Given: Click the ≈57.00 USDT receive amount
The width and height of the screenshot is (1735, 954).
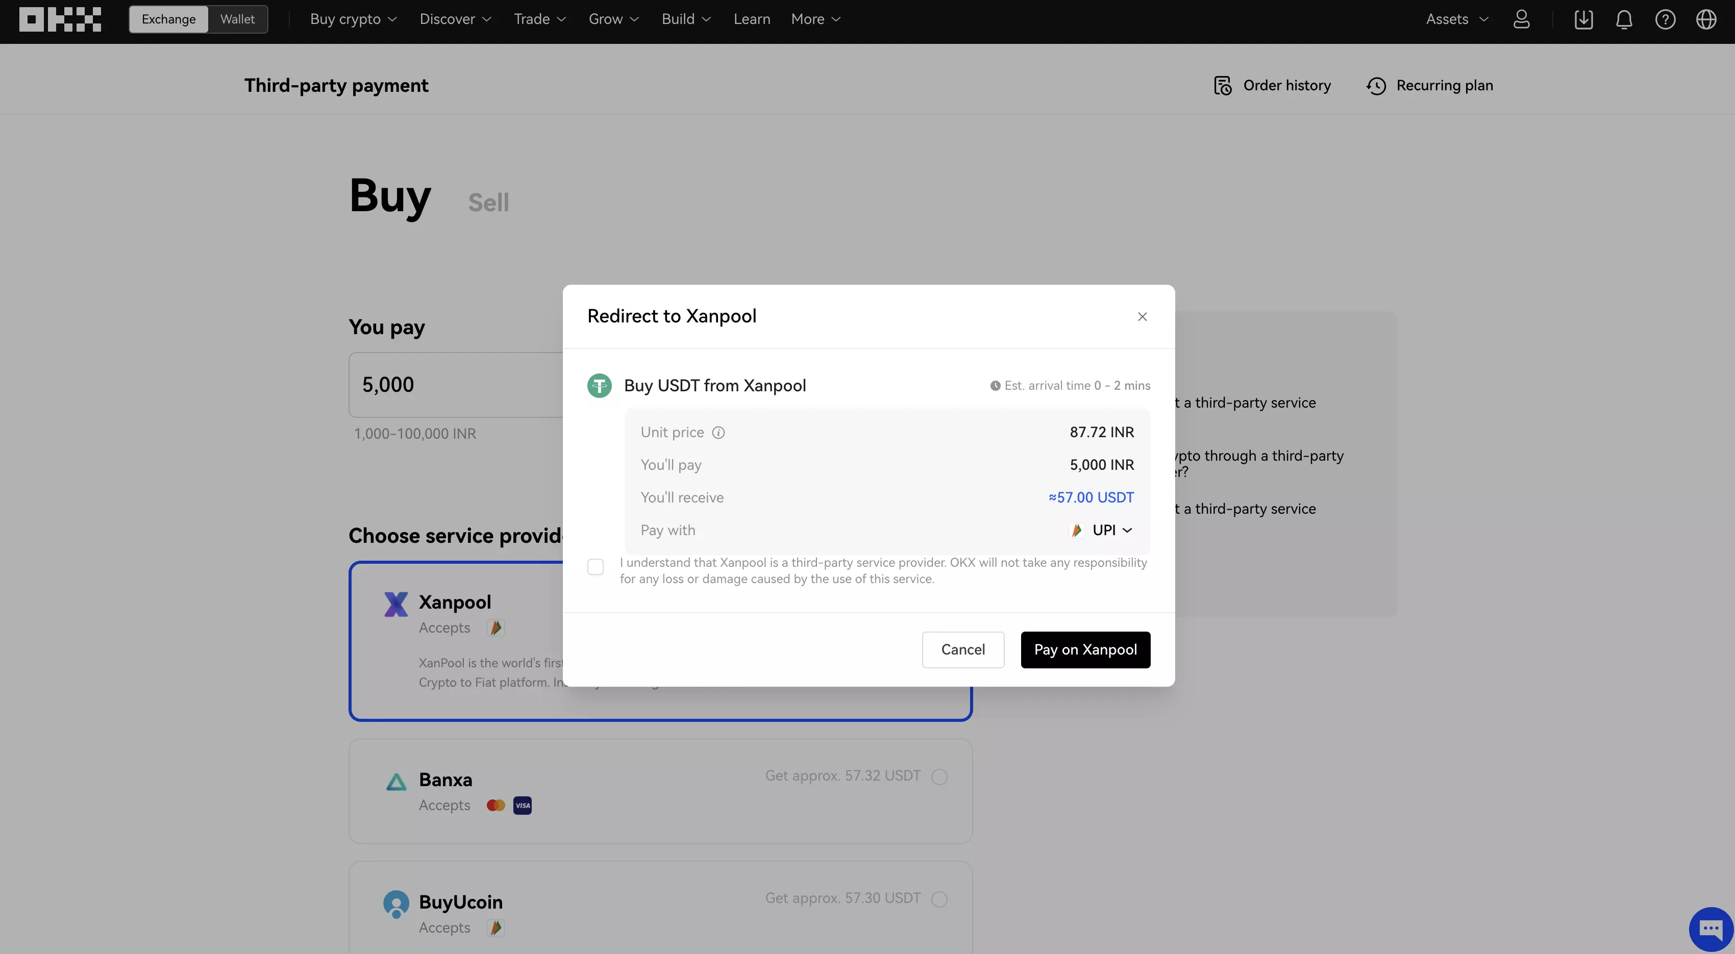Looking at the screenshot, I should (x=1091, y=497).
